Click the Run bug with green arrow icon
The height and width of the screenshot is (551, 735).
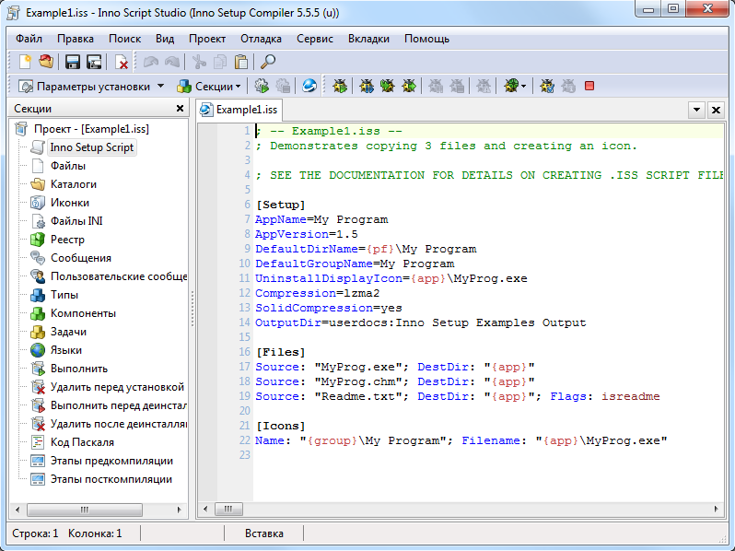point(340,86)
